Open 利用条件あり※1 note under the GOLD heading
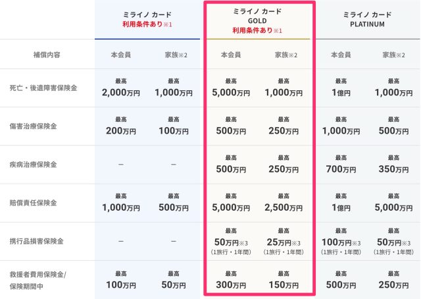This screenshot has height=299, width=421. (x=258, y=30)
